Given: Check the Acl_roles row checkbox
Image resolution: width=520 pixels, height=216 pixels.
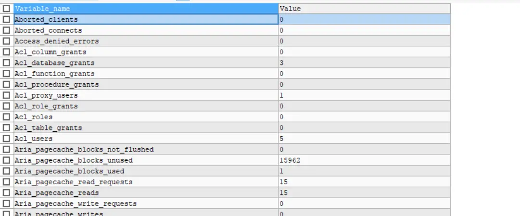Looking at the screenshot, I should click(x=6, y=117).
